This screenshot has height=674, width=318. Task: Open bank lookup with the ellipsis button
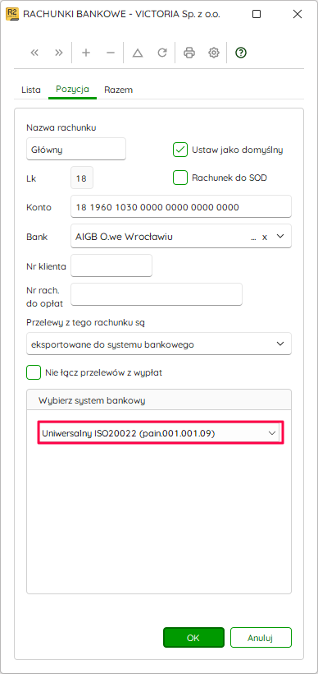pos(253,238)
